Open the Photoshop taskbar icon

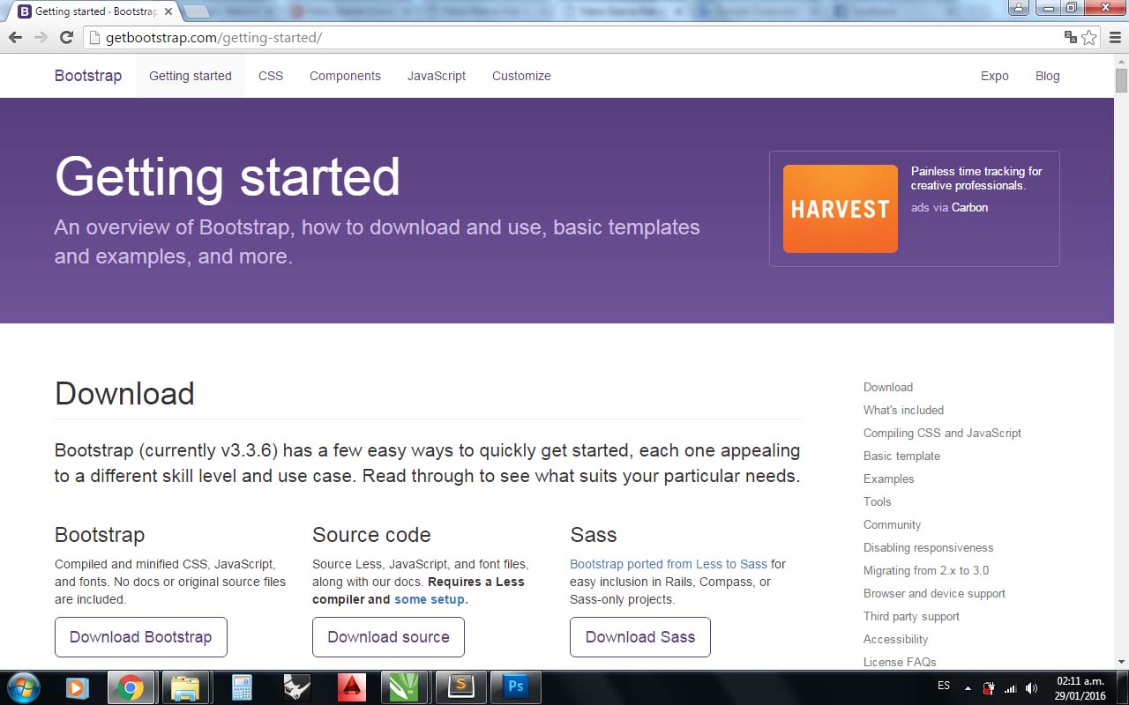pyautogui.click(x=515, y=687)
